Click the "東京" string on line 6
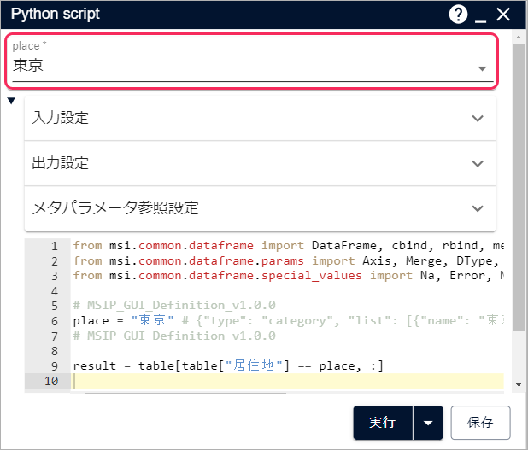The image size is (528, 450). pyautogui.click(x=152, y=320)
